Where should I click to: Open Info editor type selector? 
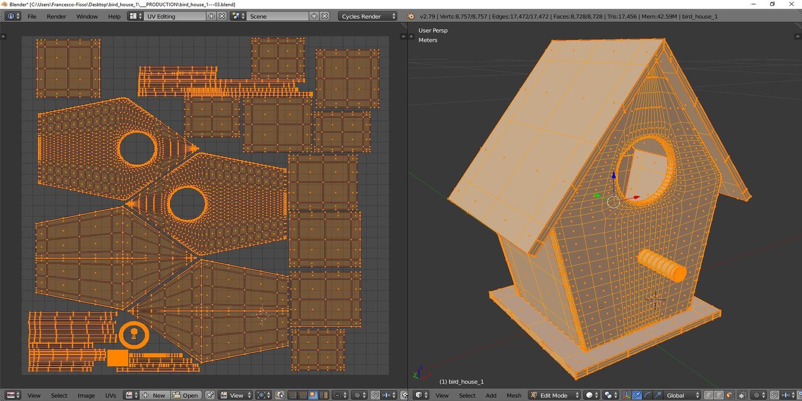[x=13, y=16]
